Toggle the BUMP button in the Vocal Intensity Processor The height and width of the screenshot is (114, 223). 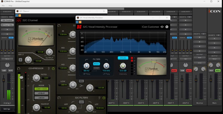coord(96,68)
